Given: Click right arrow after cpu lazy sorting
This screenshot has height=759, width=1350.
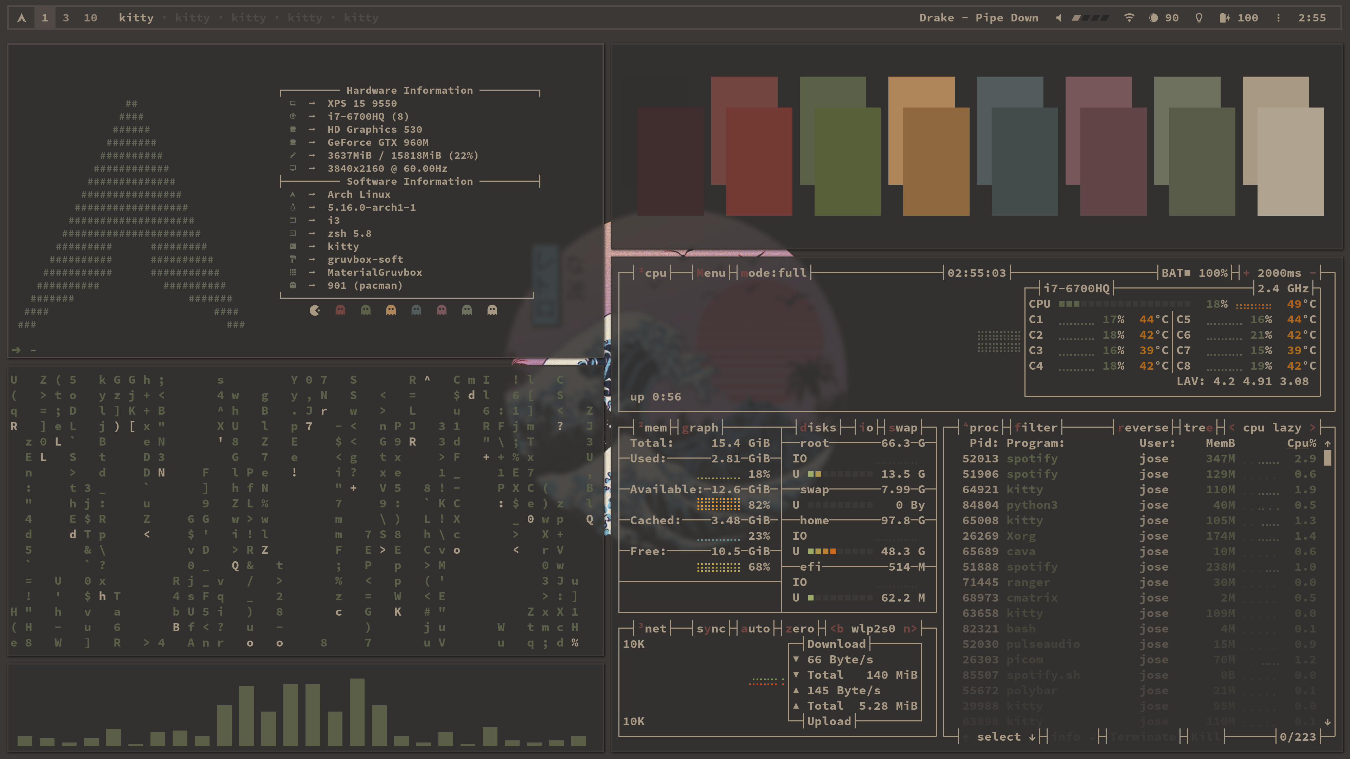Looking at the screenshot, I should 1312,427.
